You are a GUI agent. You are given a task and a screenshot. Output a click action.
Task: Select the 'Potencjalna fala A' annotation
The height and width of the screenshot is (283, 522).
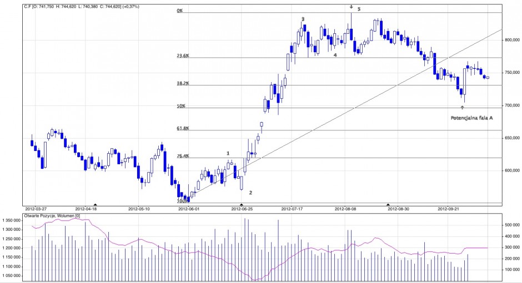click(x=471, y=118)
